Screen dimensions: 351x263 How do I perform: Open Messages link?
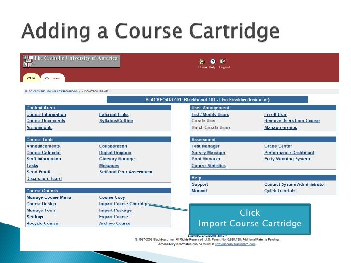click(109, 166)
